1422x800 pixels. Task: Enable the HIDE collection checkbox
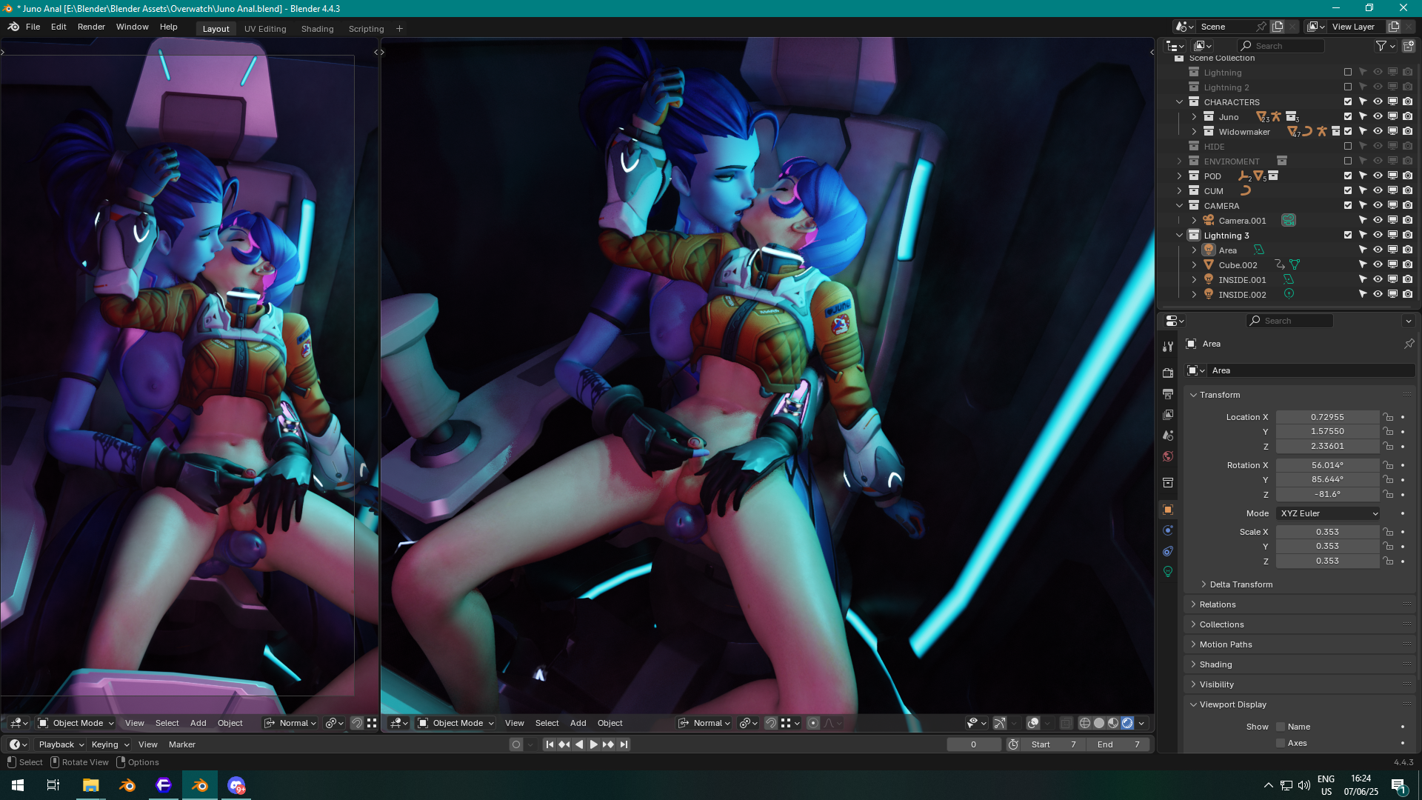(1348, 147)
